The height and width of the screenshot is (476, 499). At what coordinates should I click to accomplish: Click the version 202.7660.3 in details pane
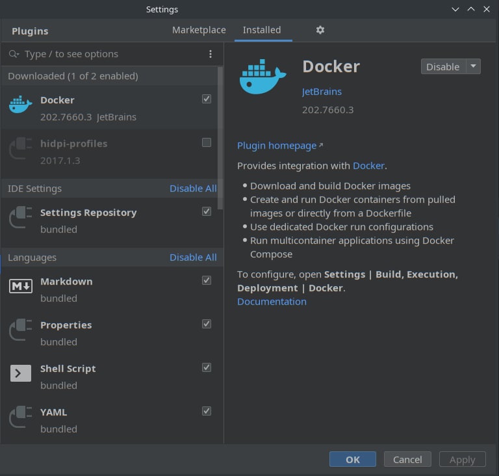click(x=327, y=110)
